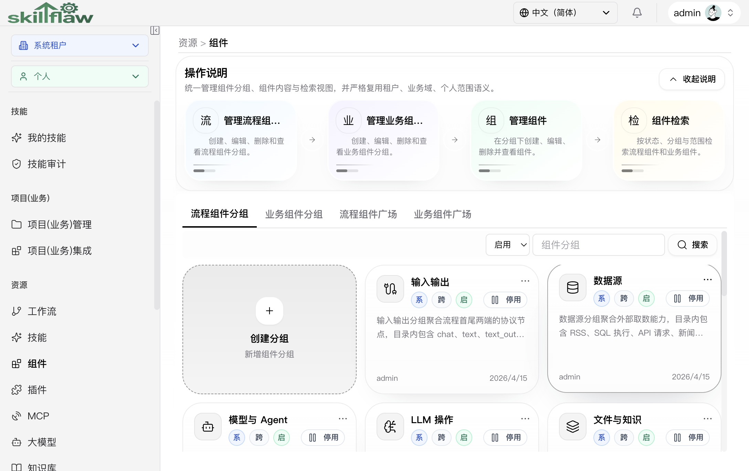Click the 跨 badge on 数据源 card

pyautogui.click(x=624, y=299)
